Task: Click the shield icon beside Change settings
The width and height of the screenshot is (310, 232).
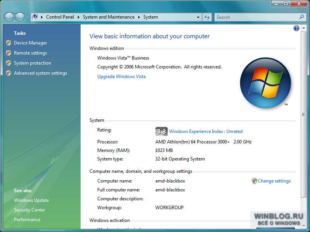Action: pos(254,181)
